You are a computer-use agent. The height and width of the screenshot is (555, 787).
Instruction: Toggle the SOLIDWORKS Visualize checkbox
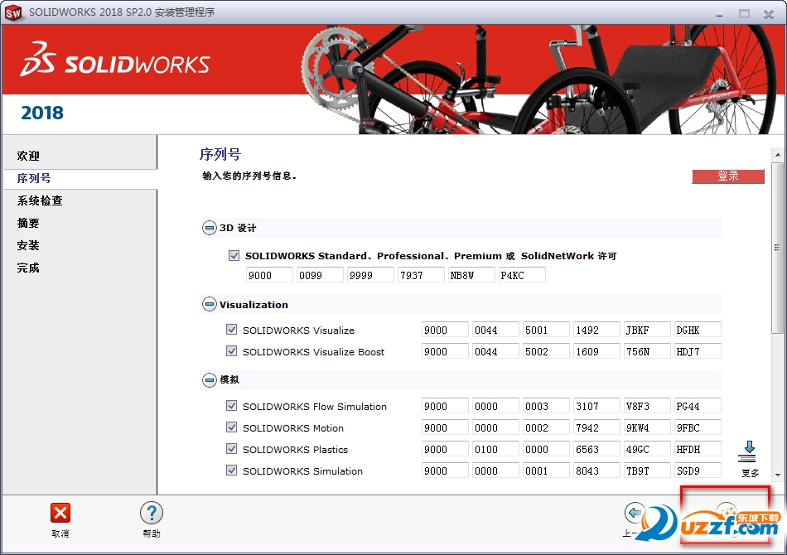(231, 330)
